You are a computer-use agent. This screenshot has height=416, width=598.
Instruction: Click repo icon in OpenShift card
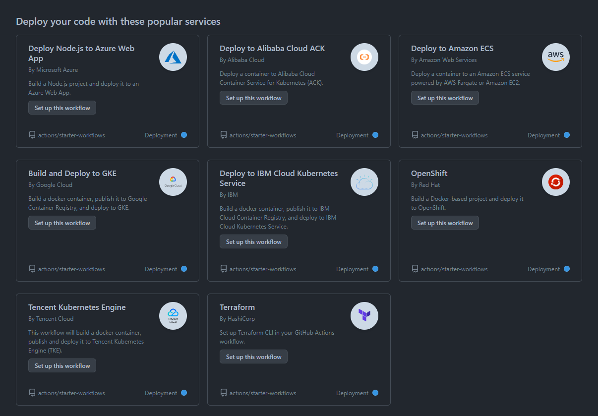tap(415, 269)
